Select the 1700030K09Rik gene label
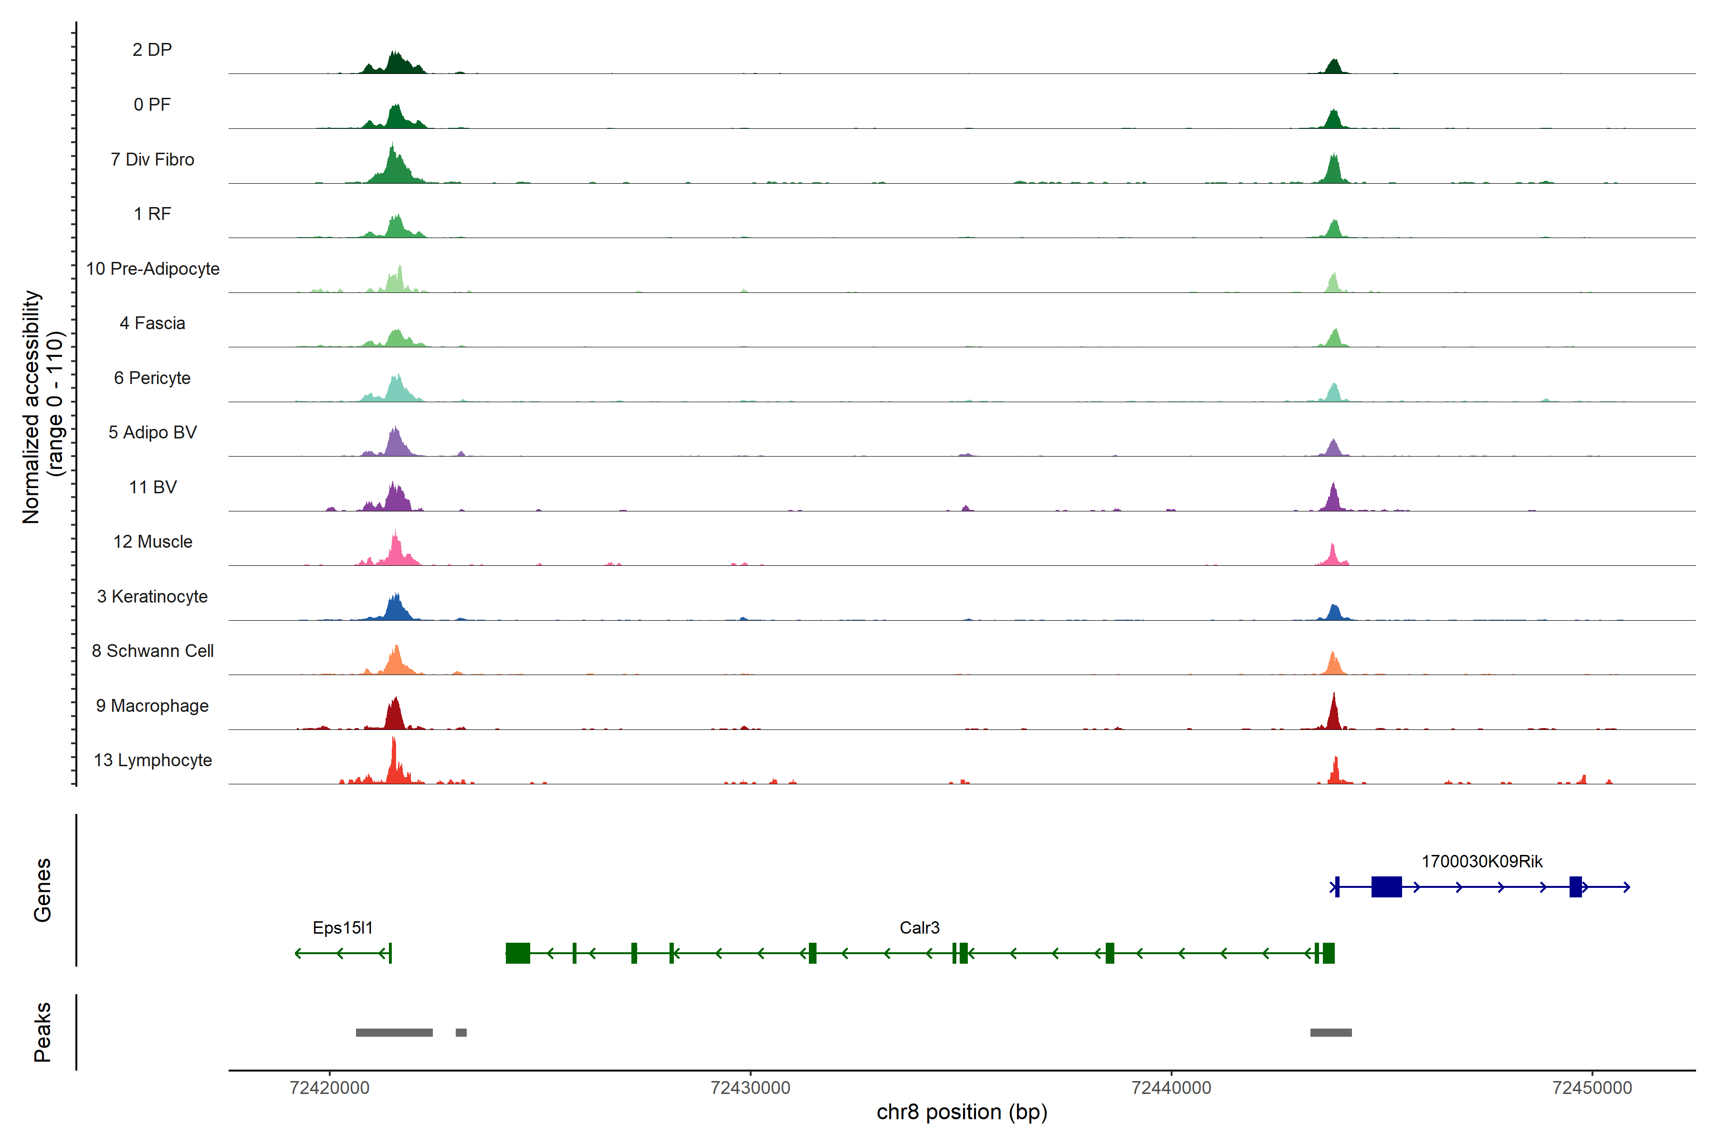 click(x=1481, y=862)
